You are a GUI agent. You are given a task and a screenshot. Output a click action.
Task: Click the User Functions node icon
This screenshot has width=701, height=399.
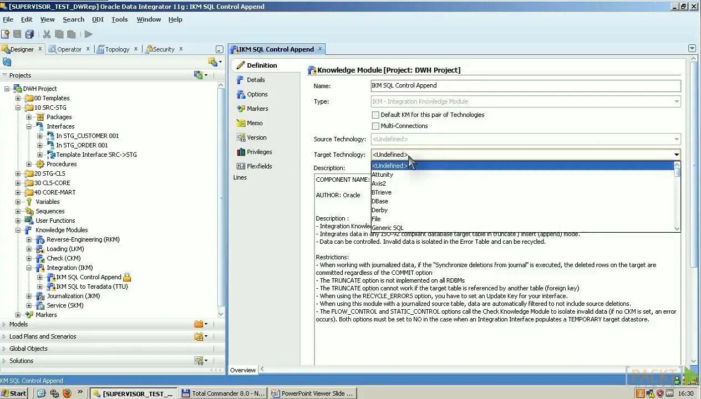point(29,221)
